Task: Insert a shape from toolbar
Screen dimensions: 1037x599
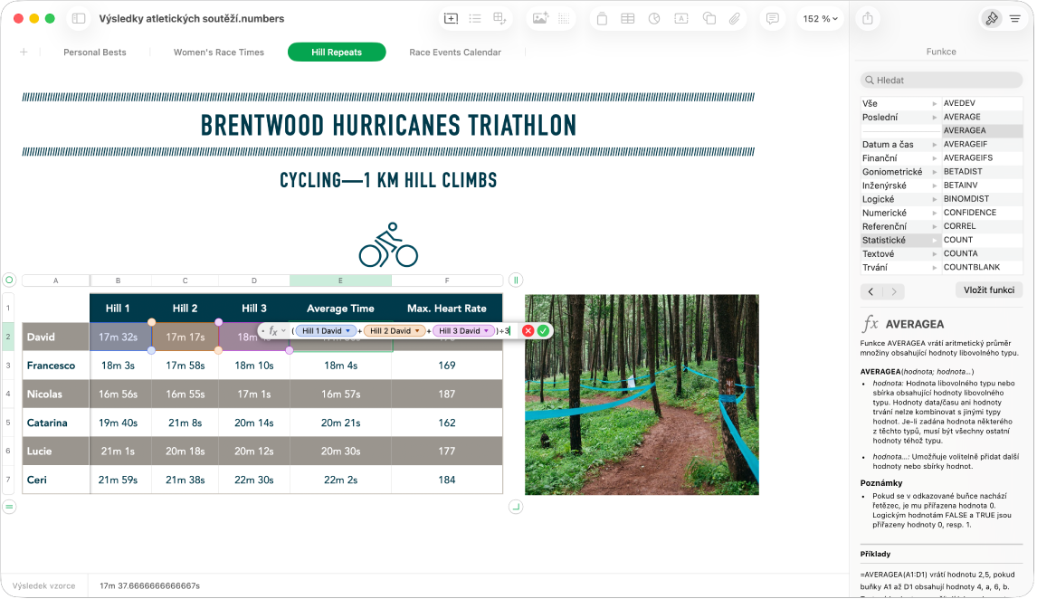Action: [709, 19]
